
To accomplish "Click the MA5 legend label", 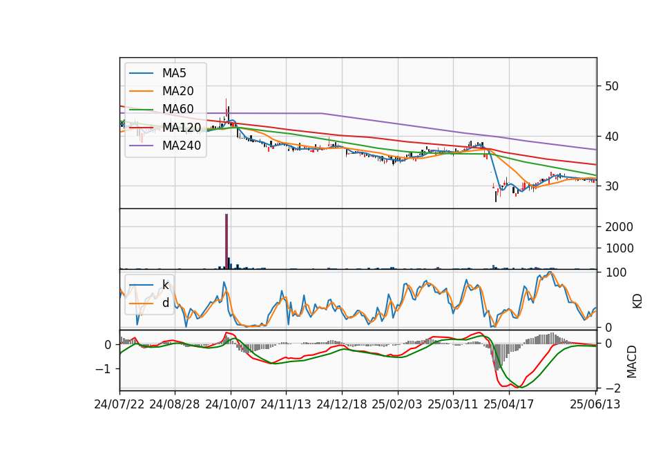I will [174, 73].
